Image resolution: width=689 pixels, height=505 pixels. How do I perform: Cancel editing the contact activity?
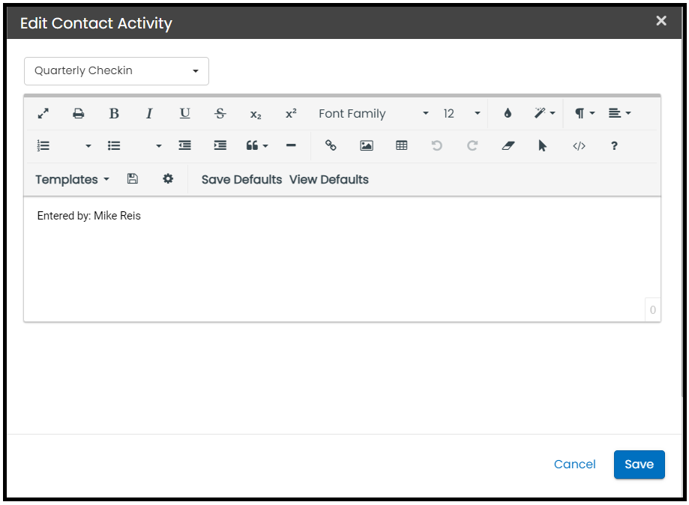click(574, 465)
